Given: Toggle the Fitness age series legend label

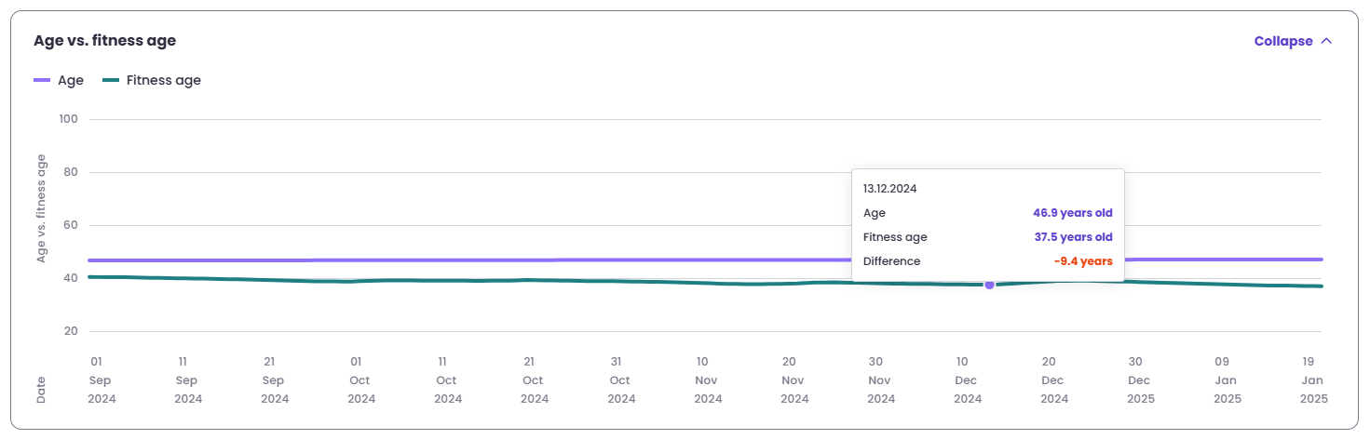Looking at the screenshot, I should (x=163, y=80).
